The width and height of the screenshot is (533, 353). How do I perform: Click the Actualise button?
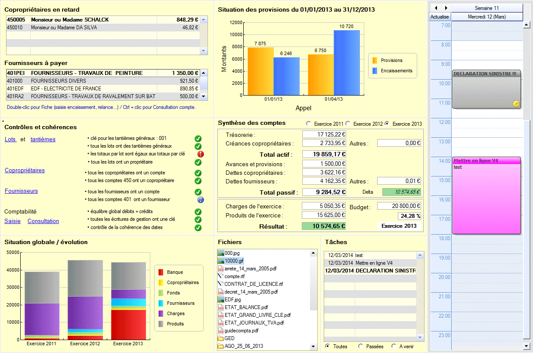point(440,17)
